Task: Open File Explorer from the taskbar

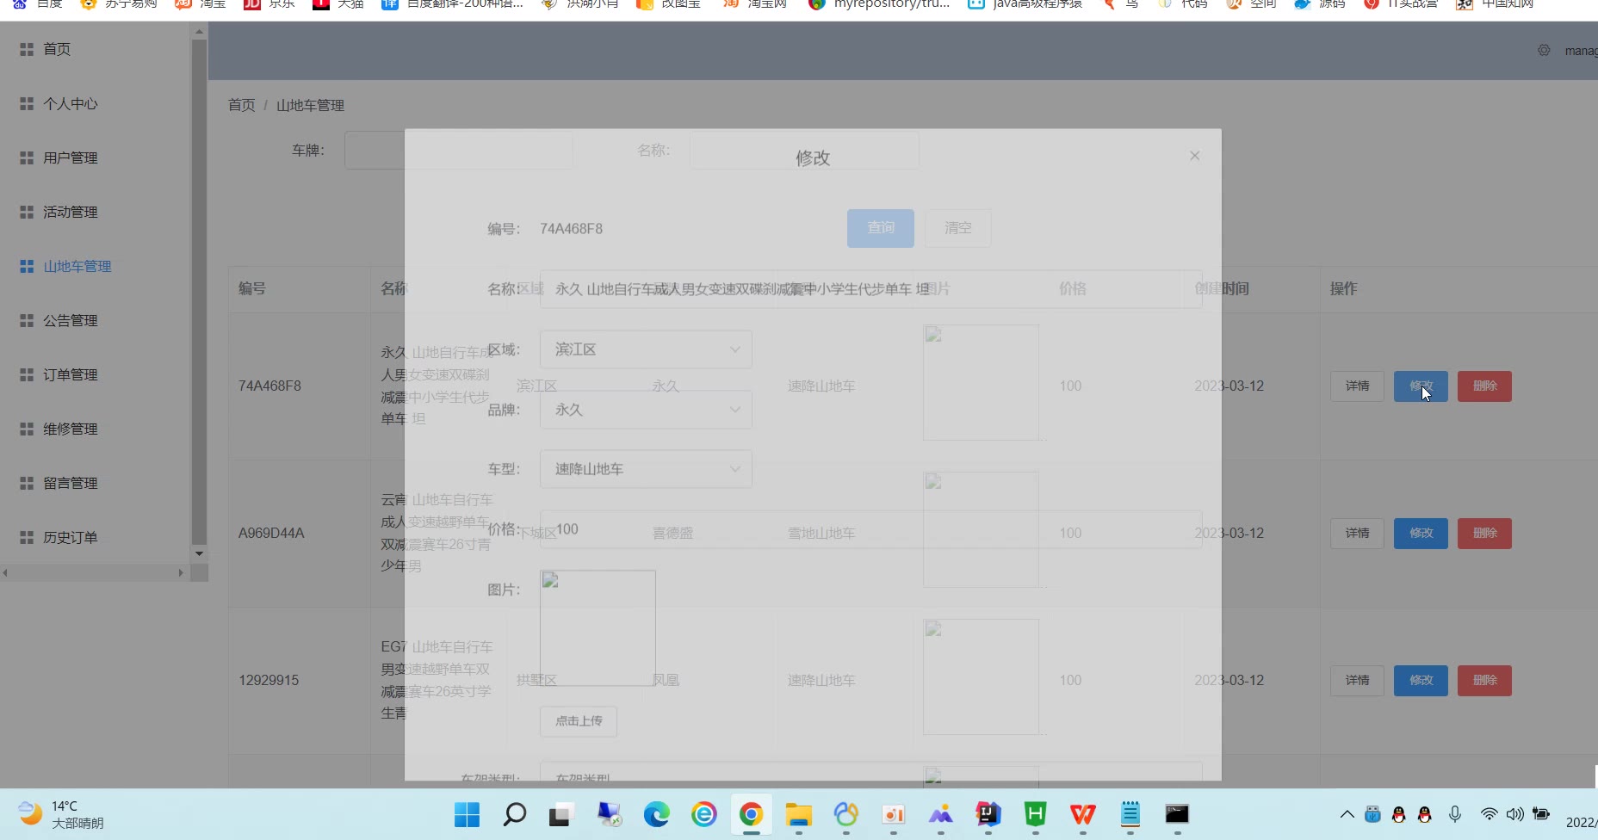Action: pyautogui.click(x=798, y=814)
